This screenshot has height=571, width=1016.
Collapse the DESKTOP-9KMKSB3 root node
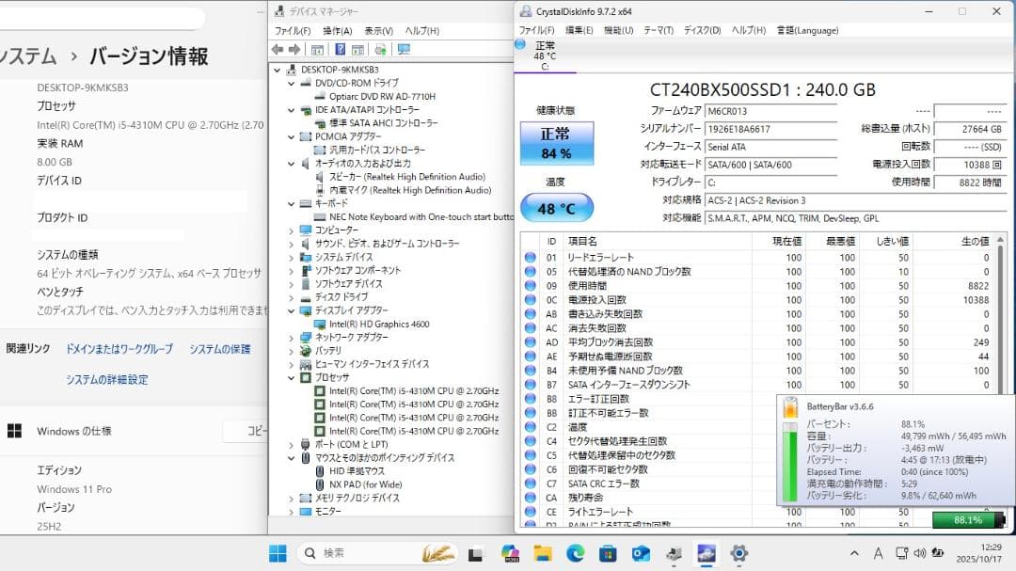click(277, 70)
